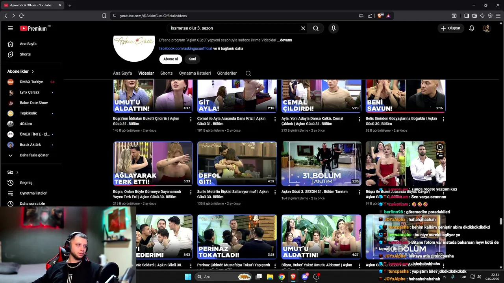Open the Windows Start button

click(188, 277)
